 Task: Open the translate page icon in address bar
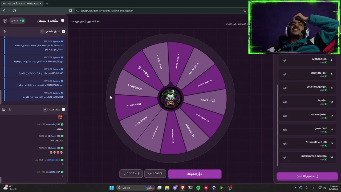point(244,11)
